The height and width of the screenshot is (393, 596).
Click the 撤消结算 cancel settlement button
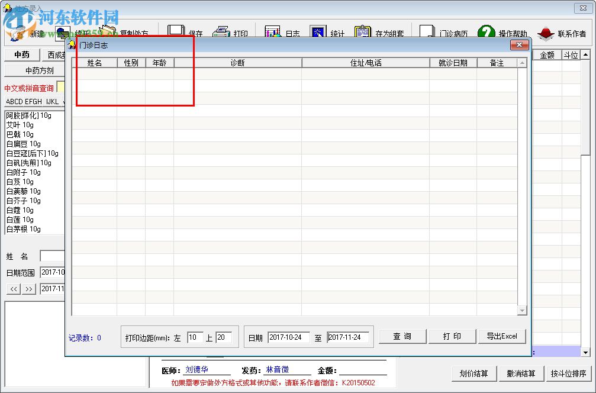pyautogui.click(x=521, y=373)
